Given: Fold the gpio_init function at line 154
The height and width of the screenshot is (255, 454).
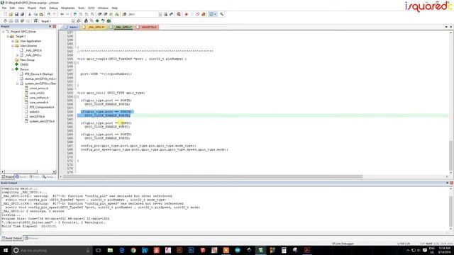Looking at the screenshot, I should [x=75, y=97].
